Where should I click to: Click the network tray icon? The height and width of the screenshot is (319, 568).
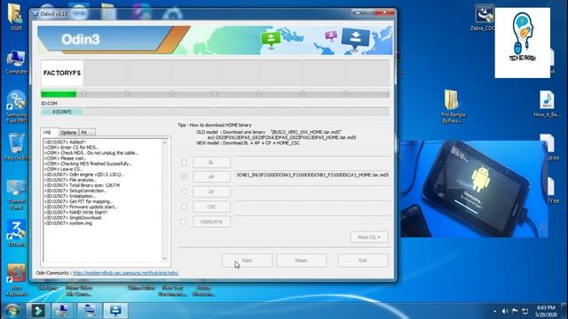pos(525,311)
